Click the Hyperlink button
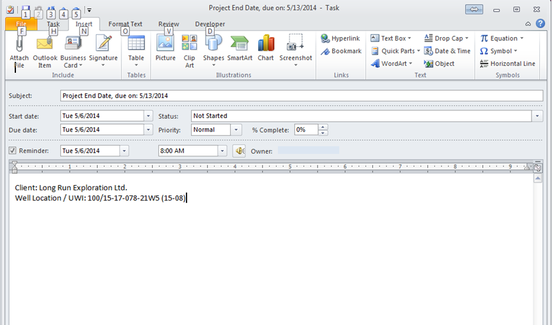This screenshot has width=552, height=325. point(341,38)
